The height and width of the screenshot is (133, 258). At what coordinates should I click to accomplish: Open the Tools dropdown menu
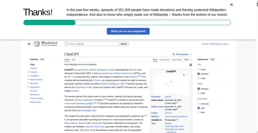click(x=188, y=60)
